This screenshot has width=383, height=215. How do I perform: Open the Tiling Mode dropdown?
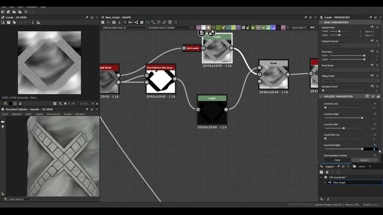coord(351,80)
